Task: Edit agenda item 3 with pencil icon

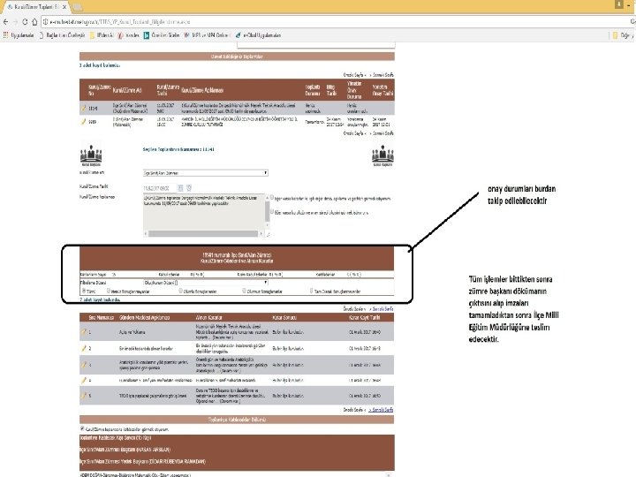Action: pyautogui.click(x=84, y=365)
